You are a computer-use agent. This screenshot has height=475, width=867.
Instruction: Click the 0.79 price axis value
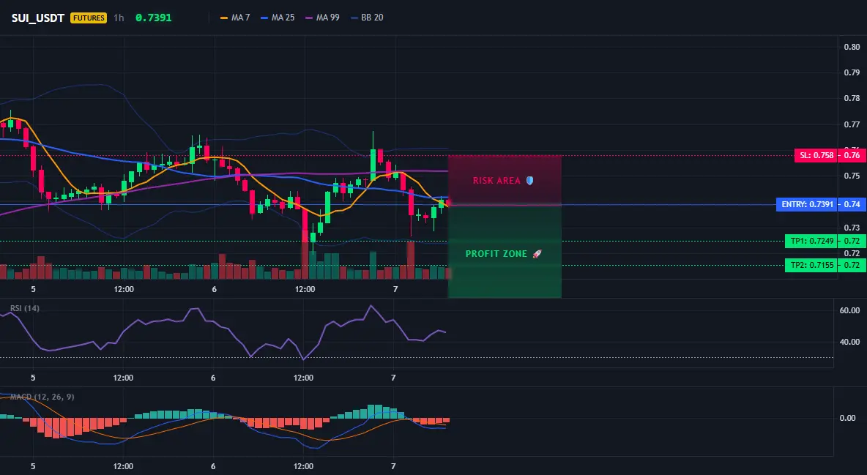point(852,72)
